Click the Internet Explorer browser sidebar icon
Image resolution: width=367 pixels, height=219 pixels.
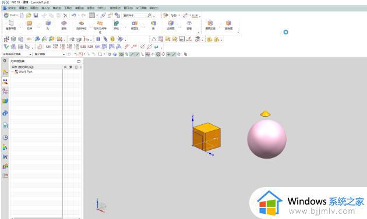point(5,113)
